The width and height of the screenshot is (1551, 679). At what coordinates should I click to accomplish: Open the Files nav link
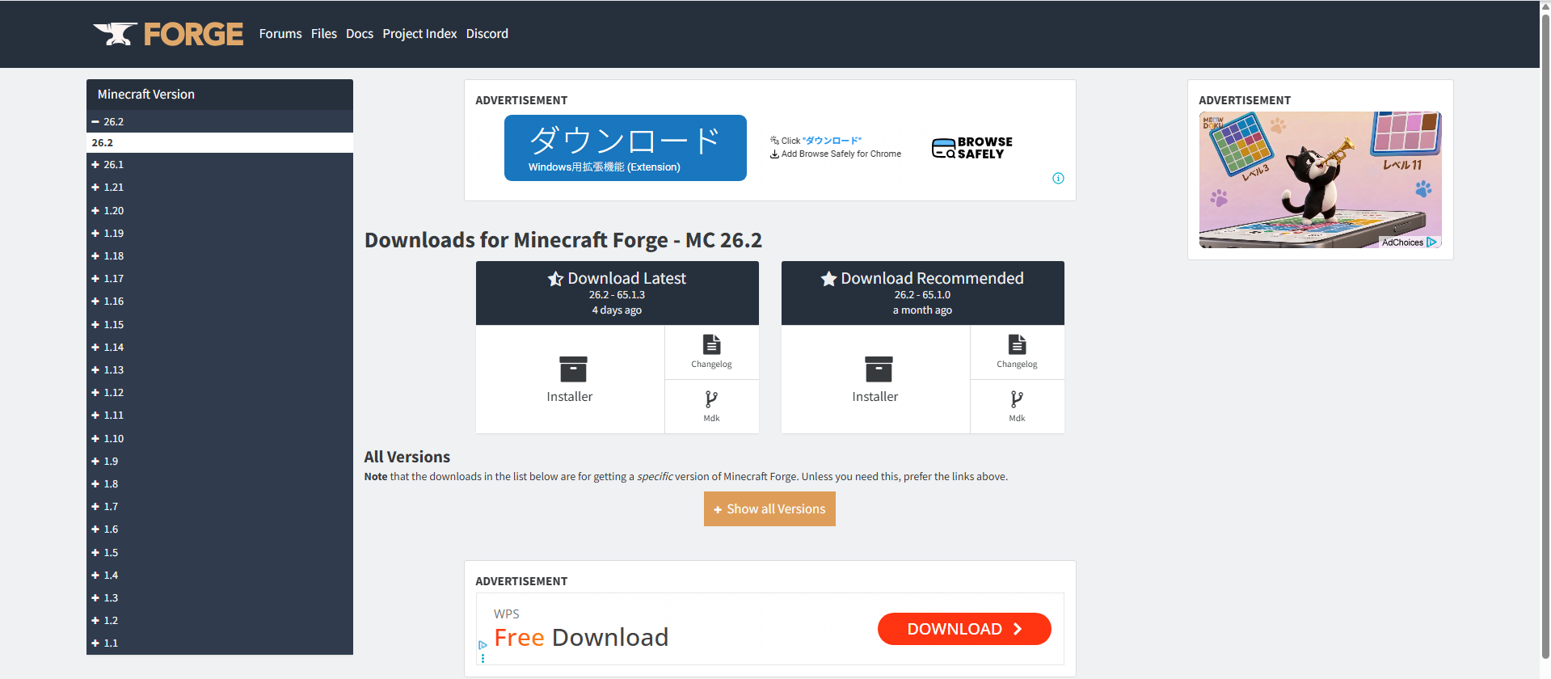click(324, 34)
